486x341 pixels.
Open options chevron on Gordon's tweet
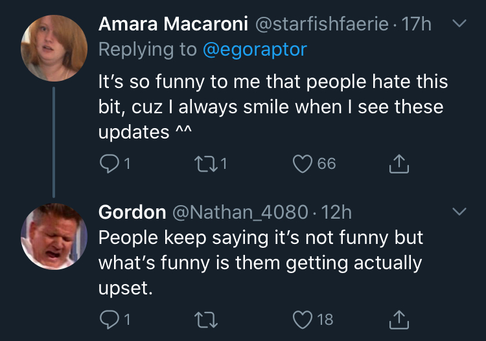[459, 212]
